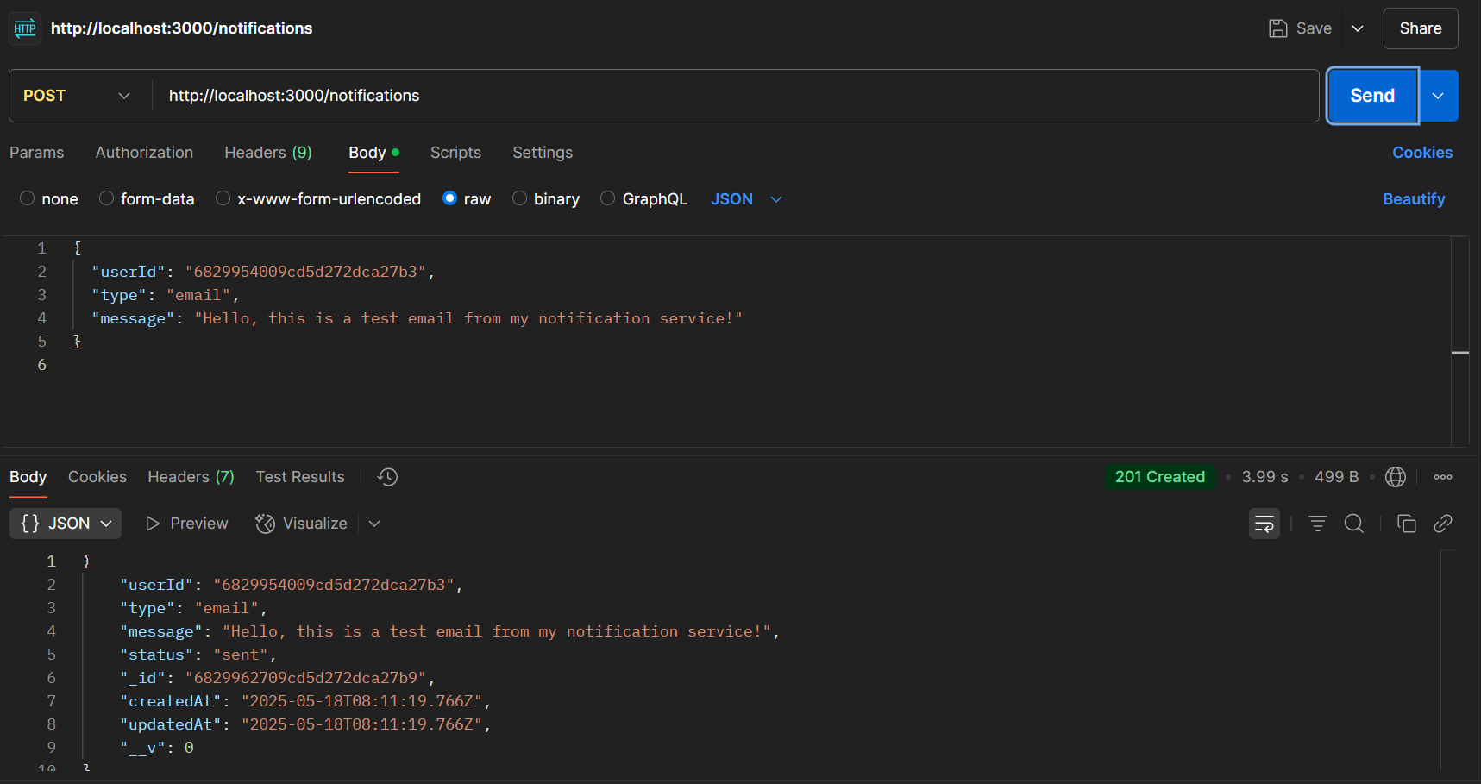Click the Visualize button
This screenshot has height=784, width=1481.
pyautogui.click(x=302, y=524)
